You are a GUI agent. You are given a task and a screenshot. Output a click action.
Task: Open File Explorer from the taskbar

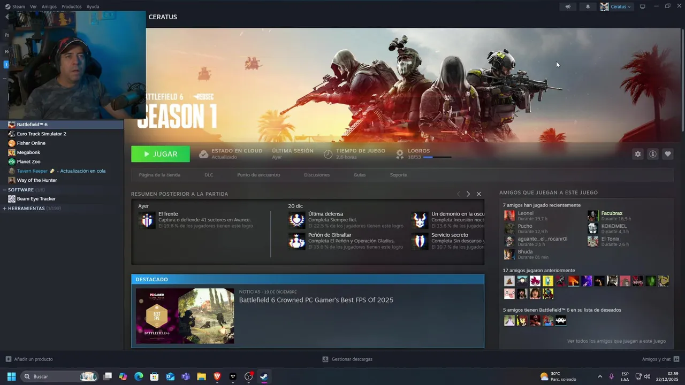[x=201, y=376]
